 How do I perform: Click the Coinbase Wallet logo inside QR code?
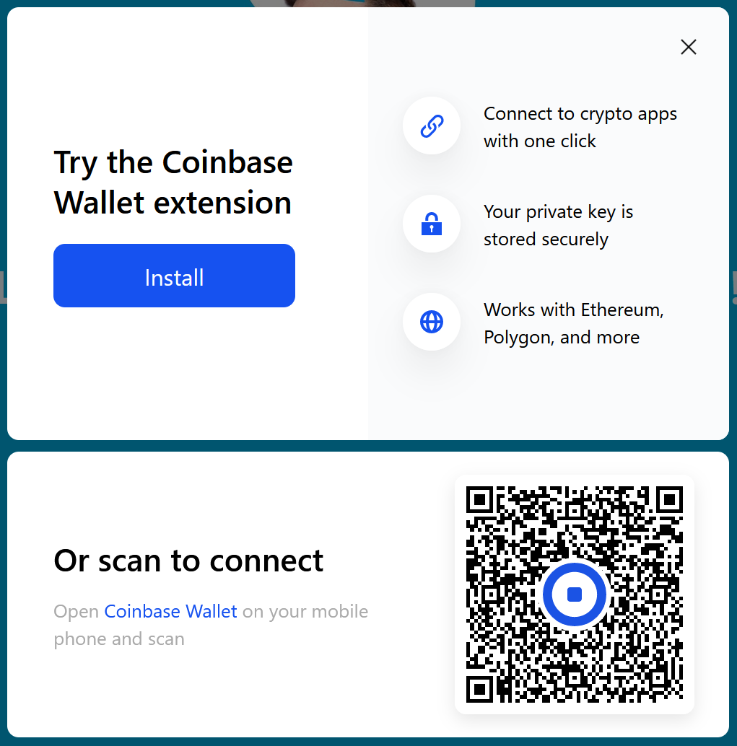click(x=575, y=594)
